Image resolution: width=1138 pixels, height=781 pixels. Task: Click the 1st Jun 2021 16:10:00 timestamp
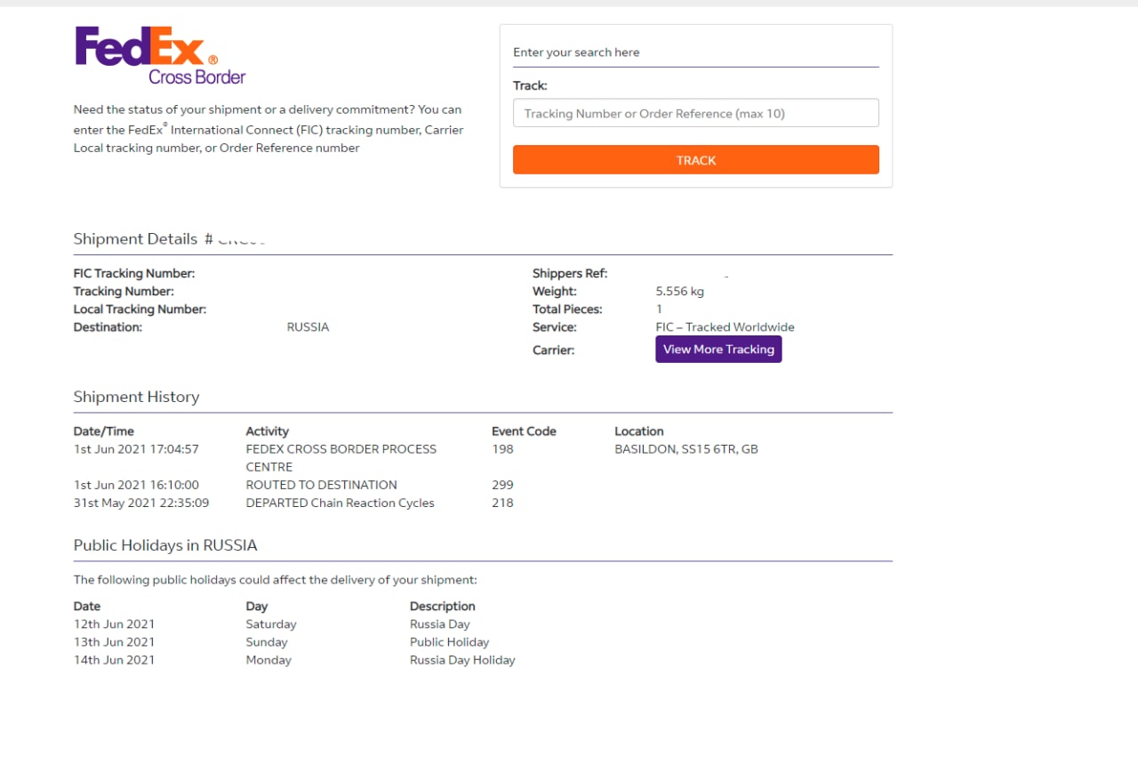[136, 485]
